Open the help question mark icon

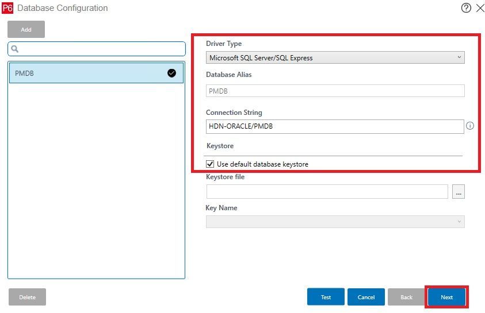point(466,7)
